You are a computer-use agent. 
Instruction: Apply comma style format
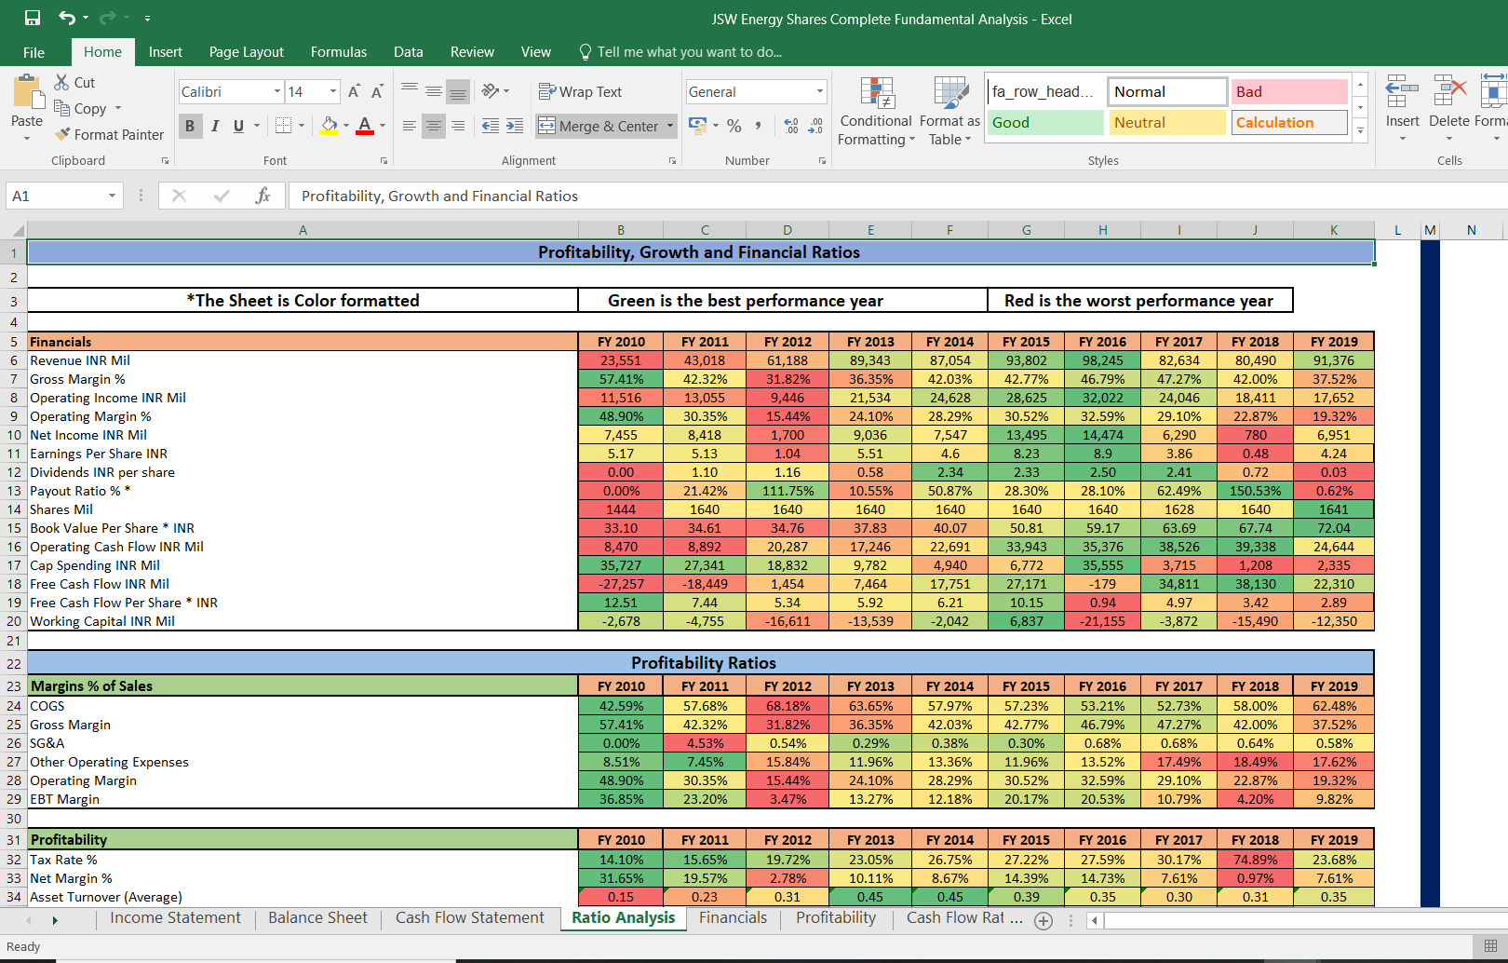[x=758, y=126]
